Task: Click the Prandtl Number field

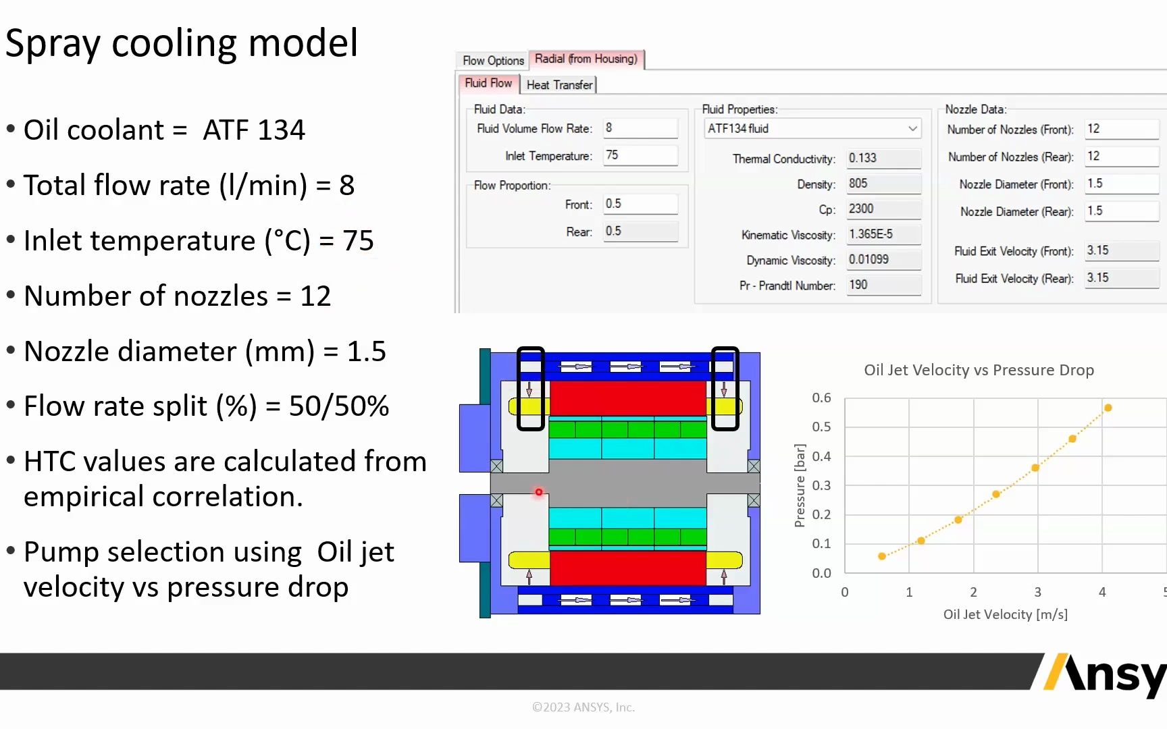Action: tap(883, 285)
